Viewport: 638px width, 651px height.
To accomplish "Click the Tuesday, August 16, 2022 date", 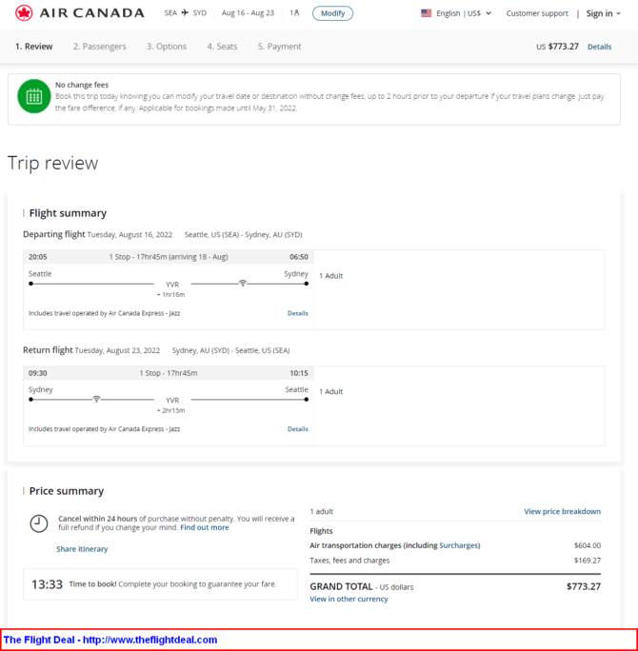I will (x=130, y=234).
